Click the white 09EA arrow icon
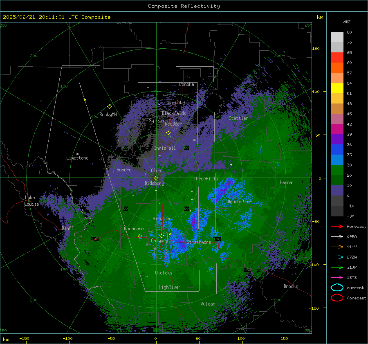 (x=337, y=236)
